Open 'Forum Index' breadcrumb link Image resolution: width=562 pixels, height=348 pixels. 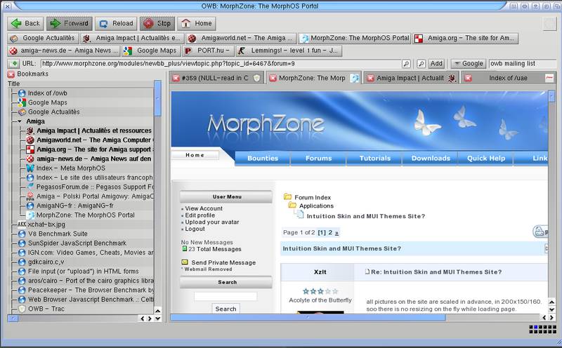(313, 197)
